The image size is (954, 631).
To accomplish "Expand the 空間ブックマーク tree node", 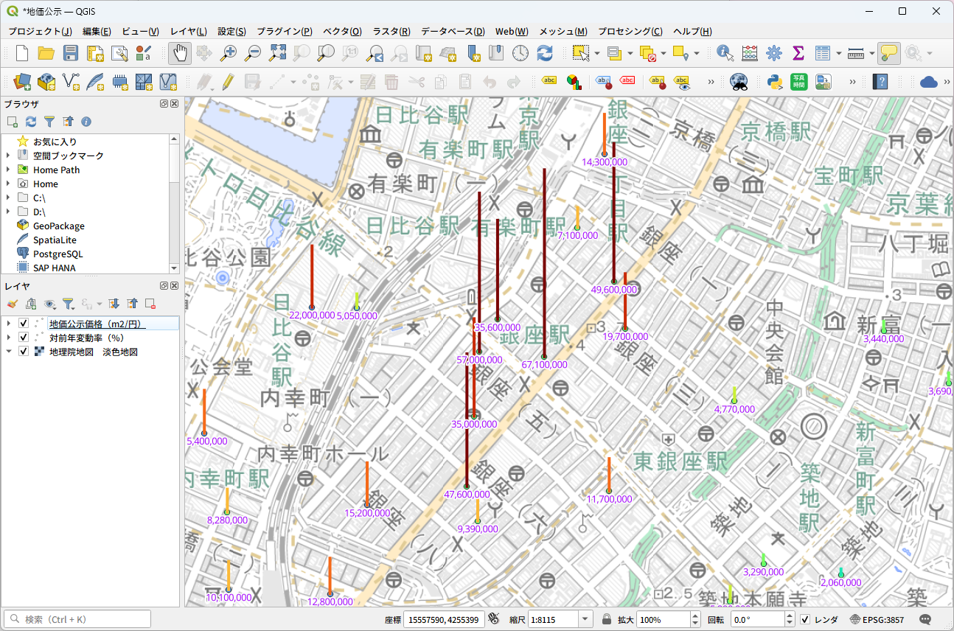I will tap(8, 156).
